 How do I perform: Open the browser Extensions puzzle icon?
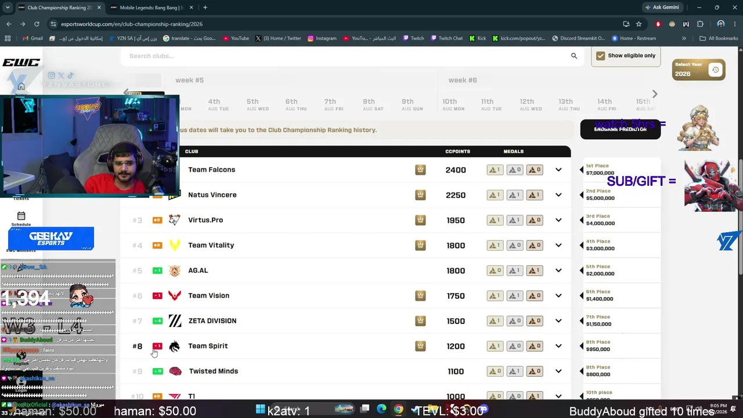tap(700, 24)
